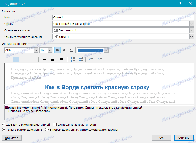Open the Arial font dropdown arrow

tap(36, 50)
